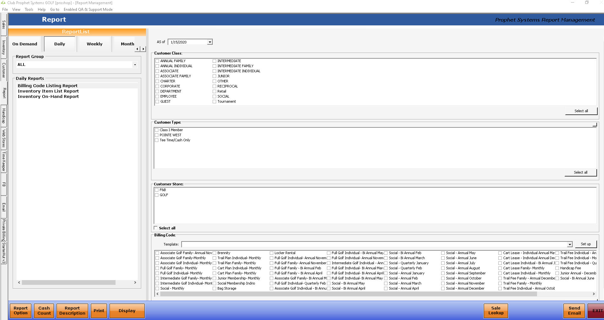This screenshot has height=320, width=604.
Task: Click the tab scroll left arrow
Action: pyautogui.click(x=137, y=49)
